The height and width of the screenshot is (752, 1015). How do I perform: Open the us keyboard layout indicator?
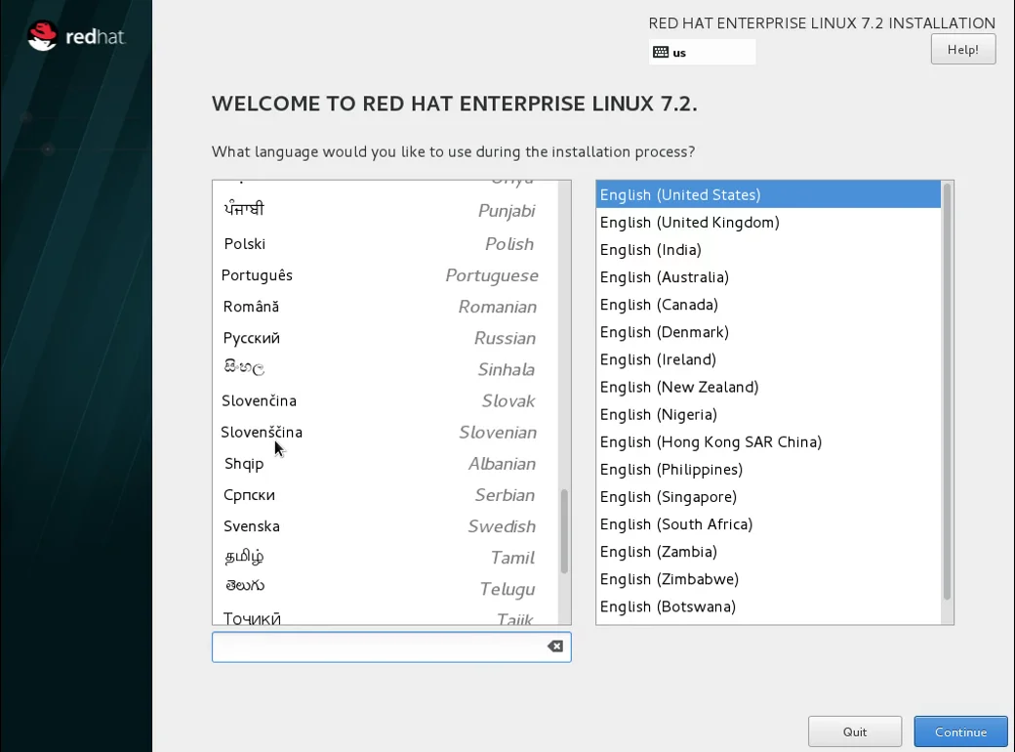pyautogui.click(x=702, y=53)
